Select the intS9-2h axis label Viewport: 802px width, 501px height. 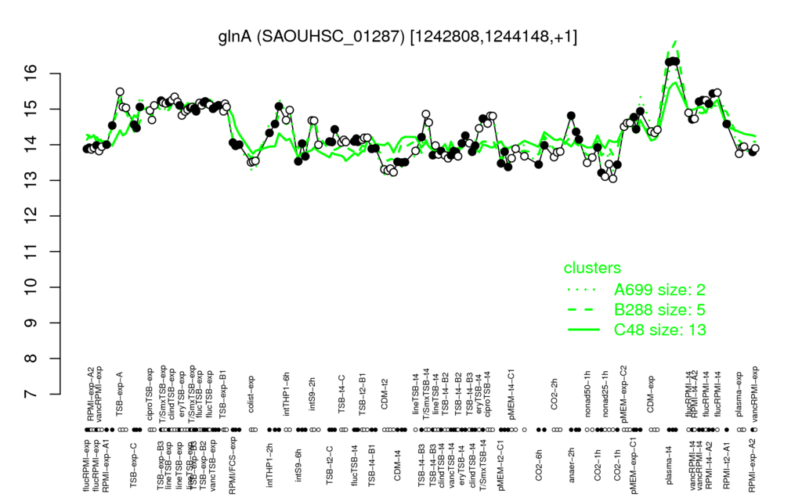pos(312,395)
